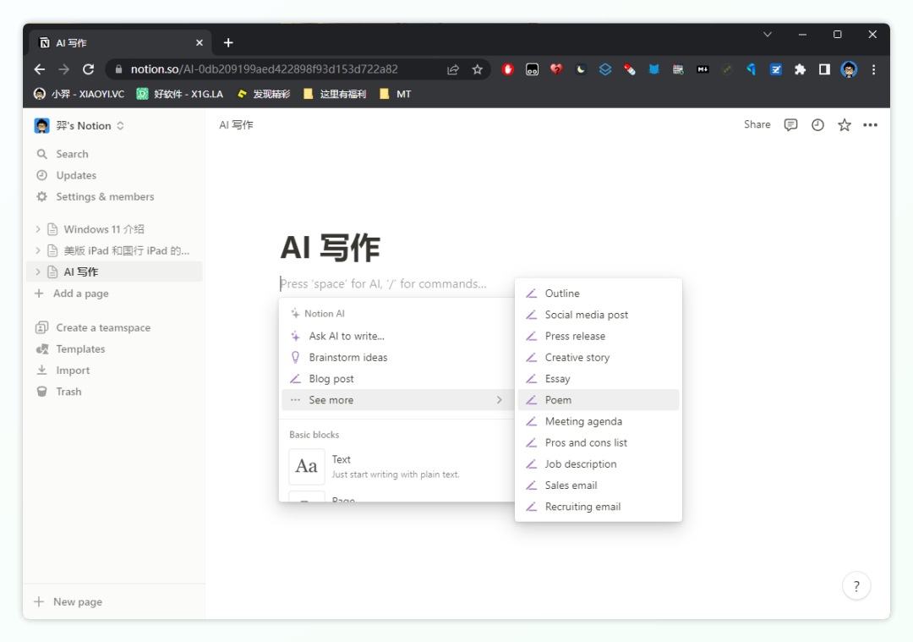Choose Brainstorm ideas option
The width and height of the screenshot is (913, 642).
coord(347,358)
